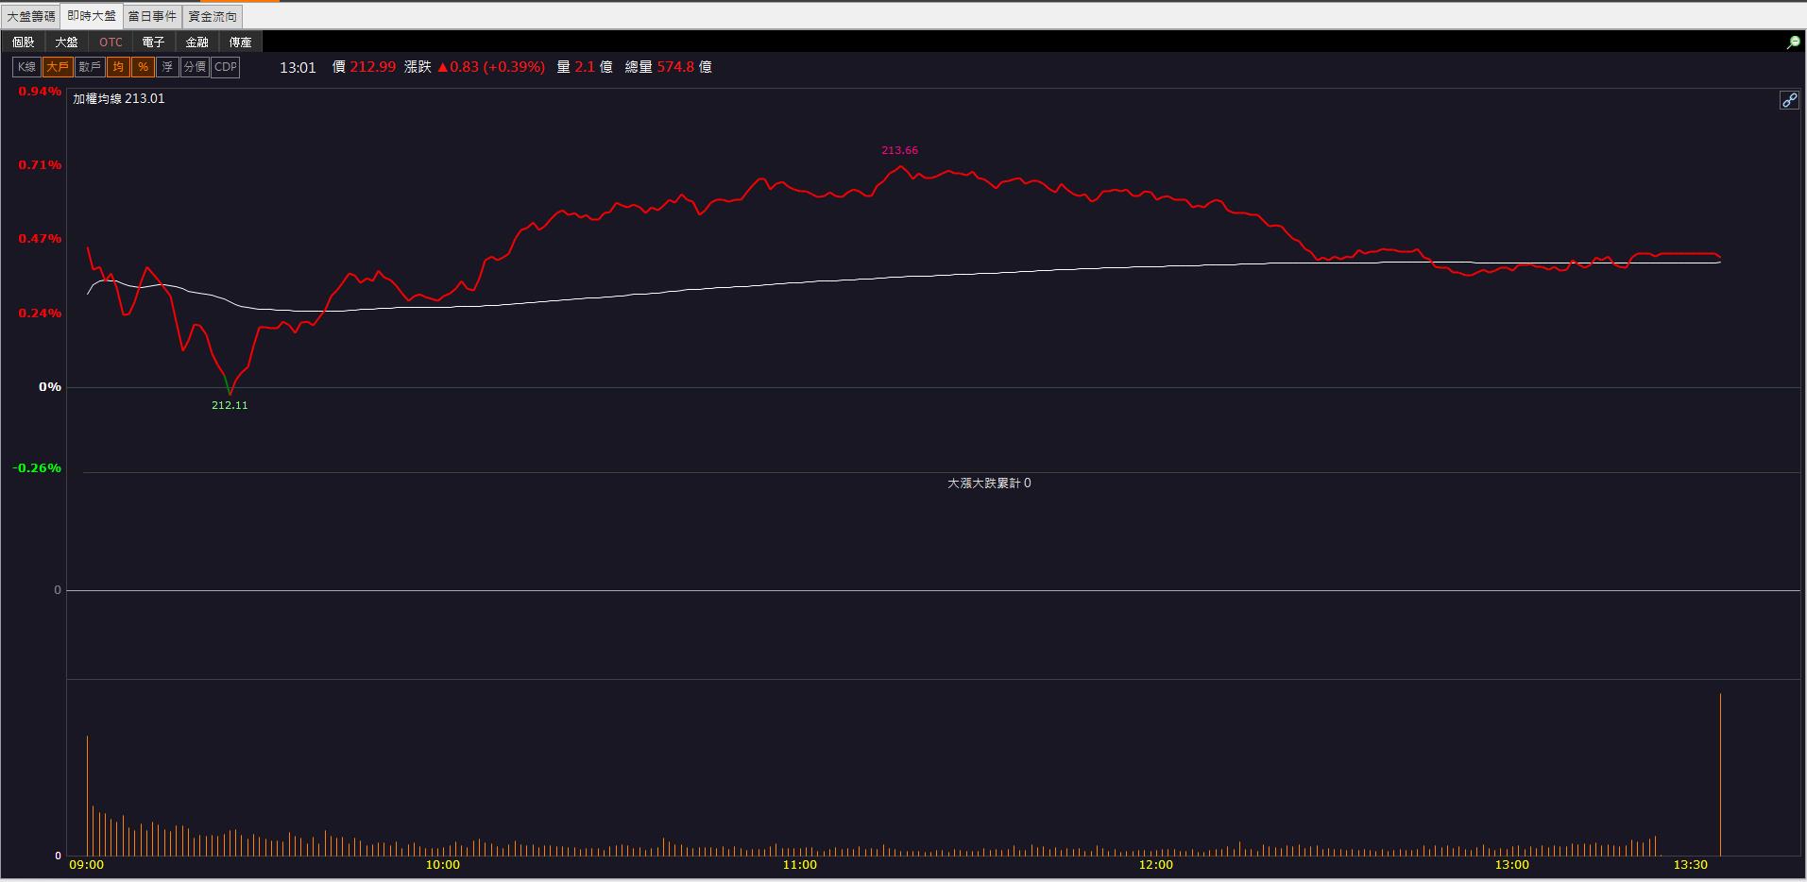Click the 加權均線 213.01 legend text
The height and width of the screenshot is (882, 1807).
119,98
